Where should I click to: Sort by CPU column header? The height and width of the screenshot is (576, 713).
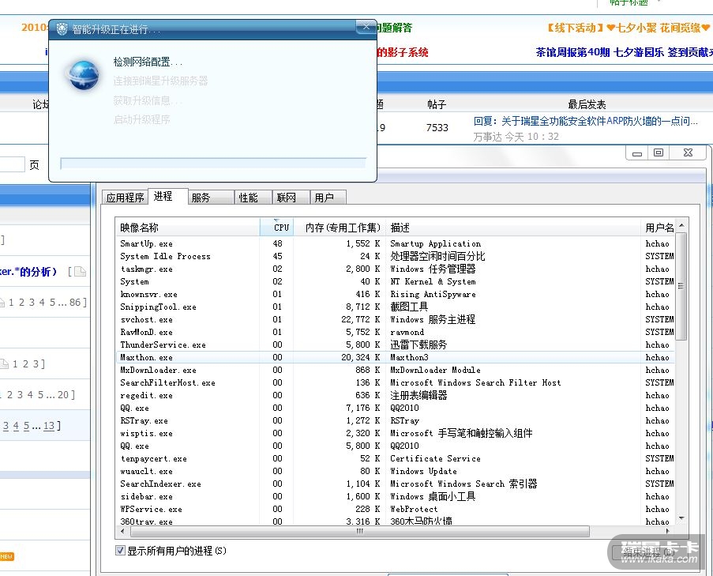pos(277,227)
